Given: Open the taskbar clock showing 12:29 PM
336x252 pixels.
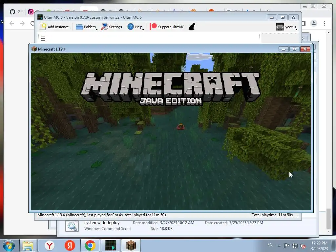Looking at the screenshot, I should (x=319, y=246).
